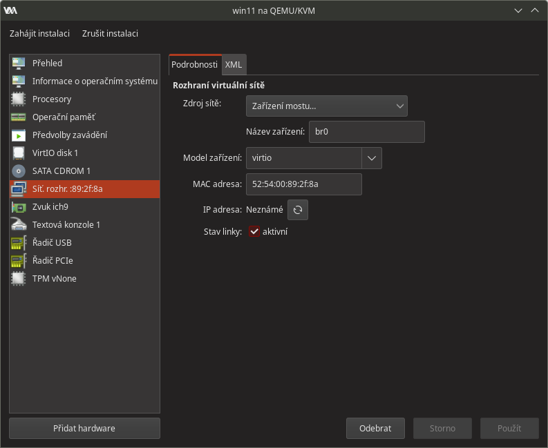Click the TPM vNone chip icon
This screenshot has width=548, height=448.
(x=19, y=279)
